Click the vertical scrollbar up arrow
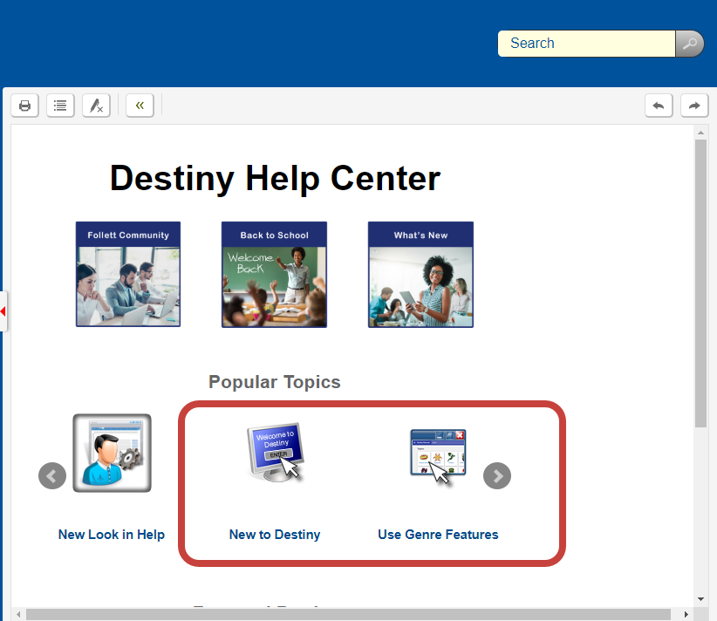 point(700,133)
